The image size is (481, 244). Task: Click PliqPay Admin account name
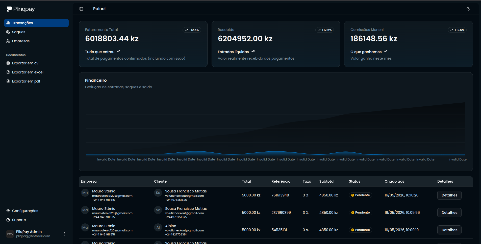coord(29,232)
